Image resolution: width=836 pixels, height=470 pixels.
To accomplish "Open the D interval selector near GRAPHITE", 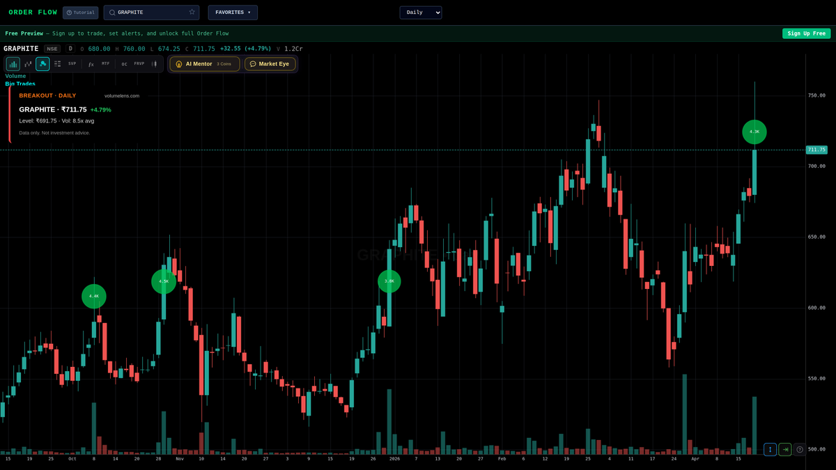I will click(x=70, y=49).
